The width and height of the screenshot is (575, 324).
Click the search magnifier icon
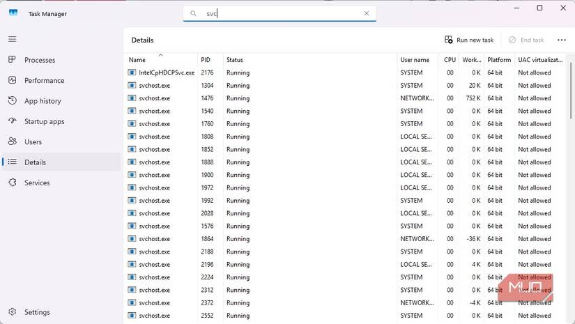point(193,13)
